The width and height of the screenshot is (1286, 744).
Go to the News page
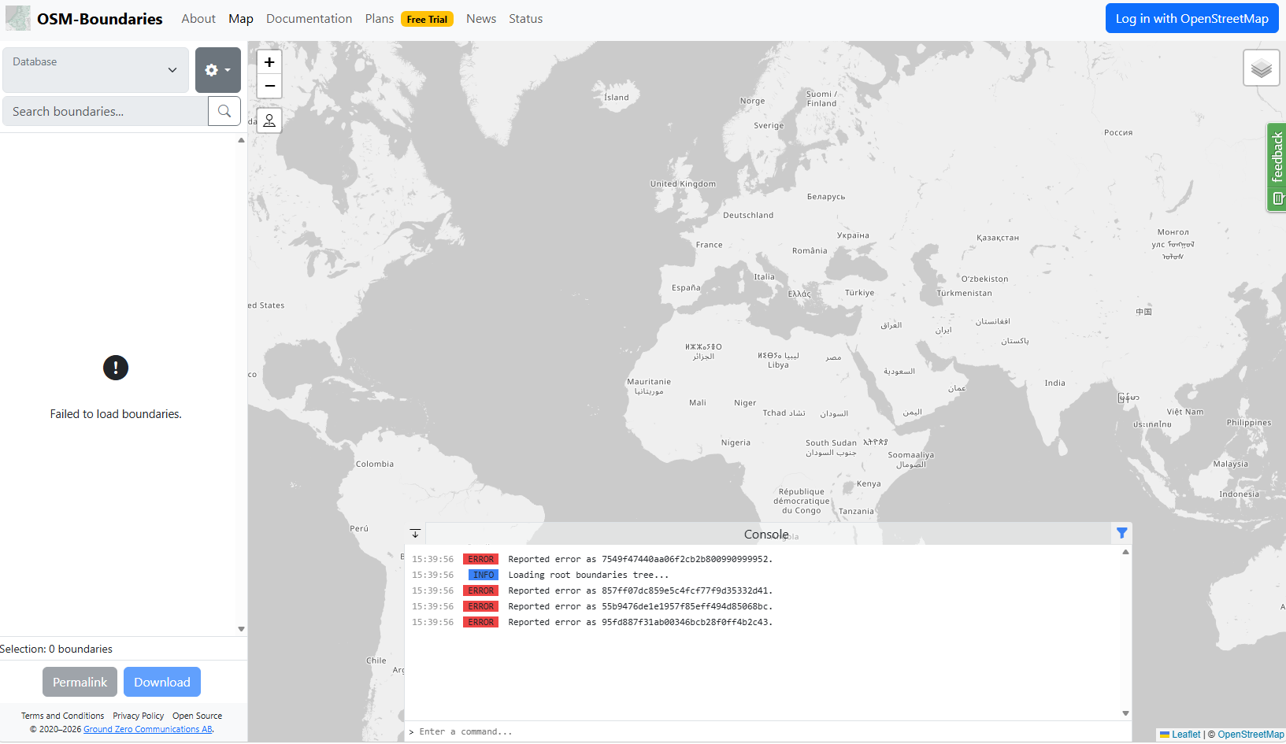coord(481,19)
